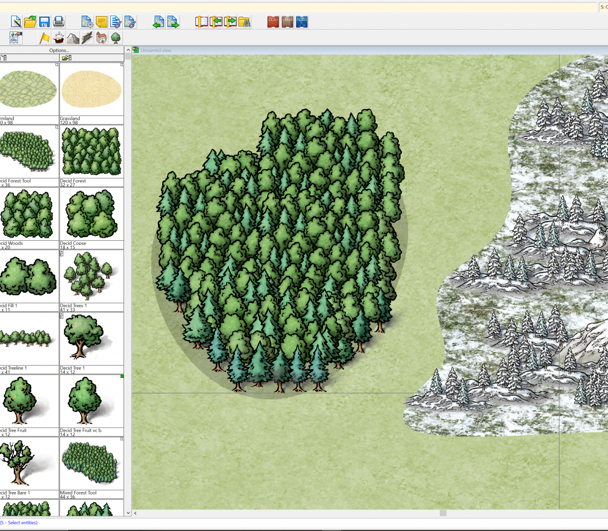Select the mountain symbols icon

click(x=73, y=38)
